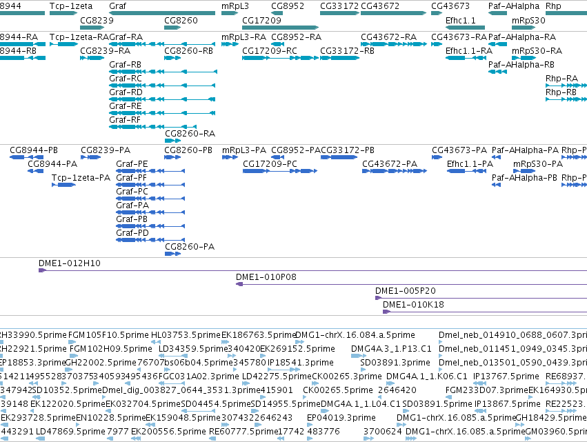Click the LD42275.5prime EST

[246, 383]
